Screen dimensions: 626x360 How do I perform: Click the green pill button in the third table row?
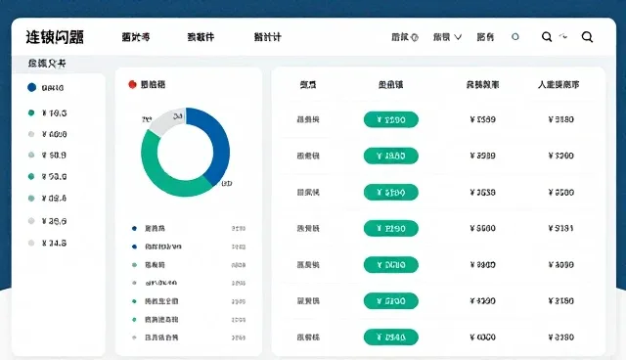pyautogui.click(x=391, y=192)
